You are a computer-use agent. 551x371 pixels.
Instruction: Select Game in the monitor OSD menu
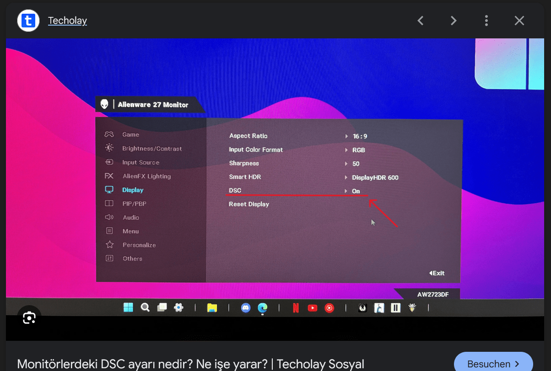click(130, 135)
